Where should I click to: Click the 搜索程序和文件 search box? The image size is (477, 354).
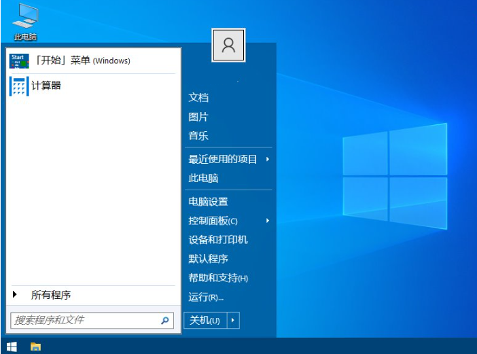pos(92,320)
